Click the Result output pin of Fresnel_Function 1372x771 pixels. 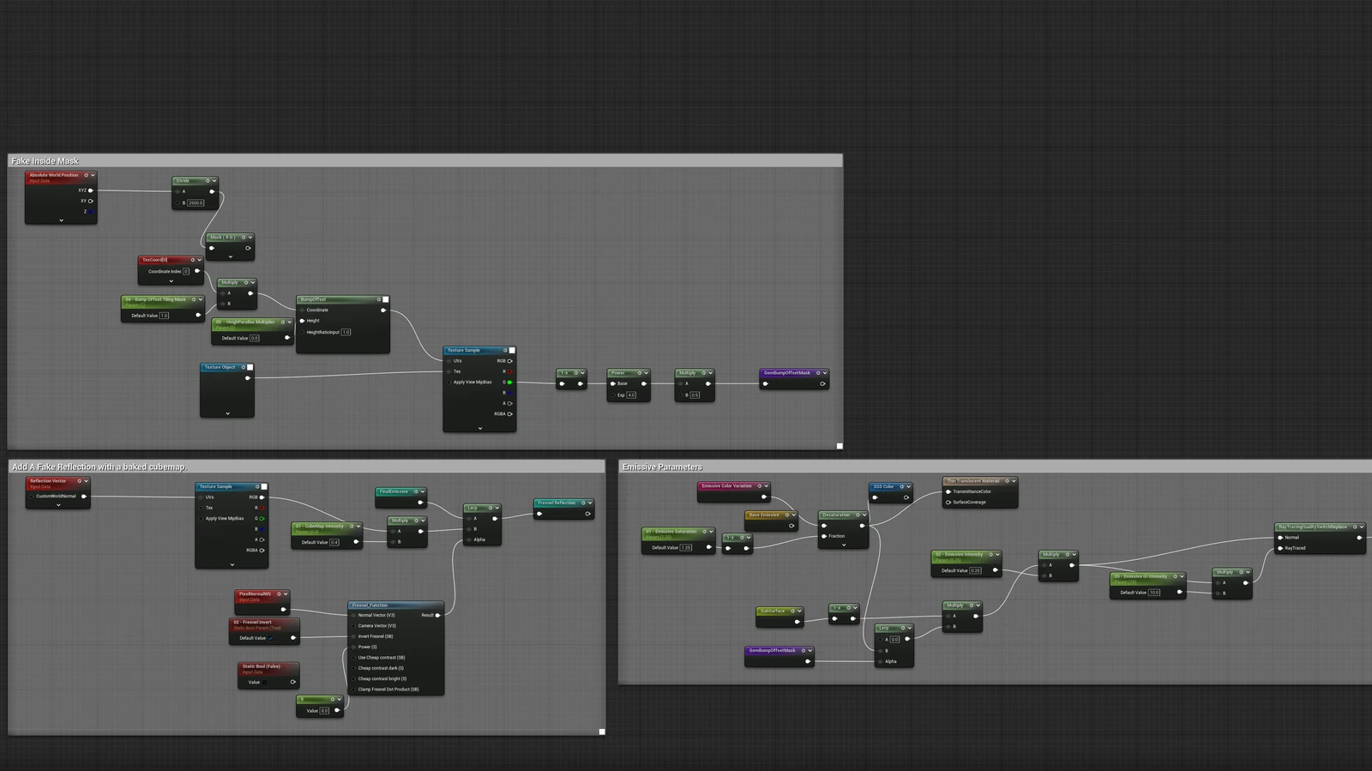pyautogui.click(x=437, y=615)
